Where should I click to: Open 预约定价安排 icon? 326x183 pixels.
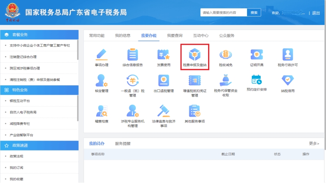tap(257, 81)
